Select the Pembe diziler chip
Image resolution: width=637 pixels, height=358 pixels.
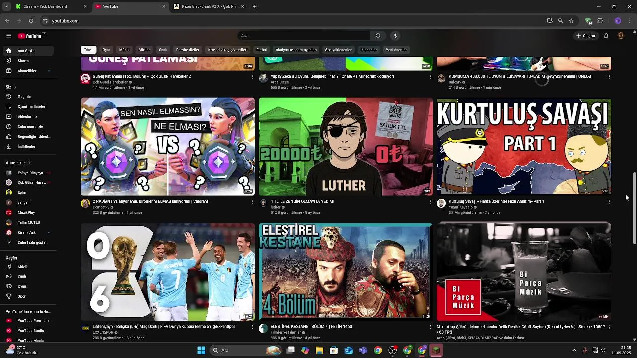tap(188, 50)
